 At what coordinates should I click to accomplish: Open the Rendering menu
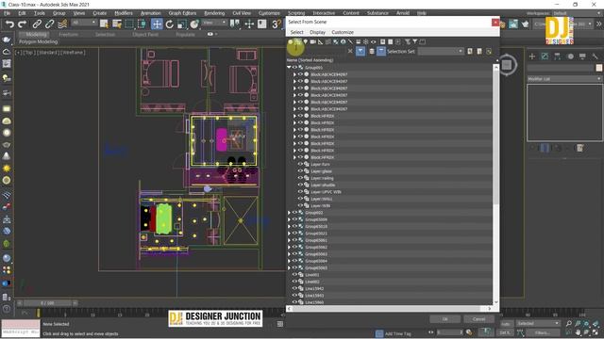click(x=214, y=13)
